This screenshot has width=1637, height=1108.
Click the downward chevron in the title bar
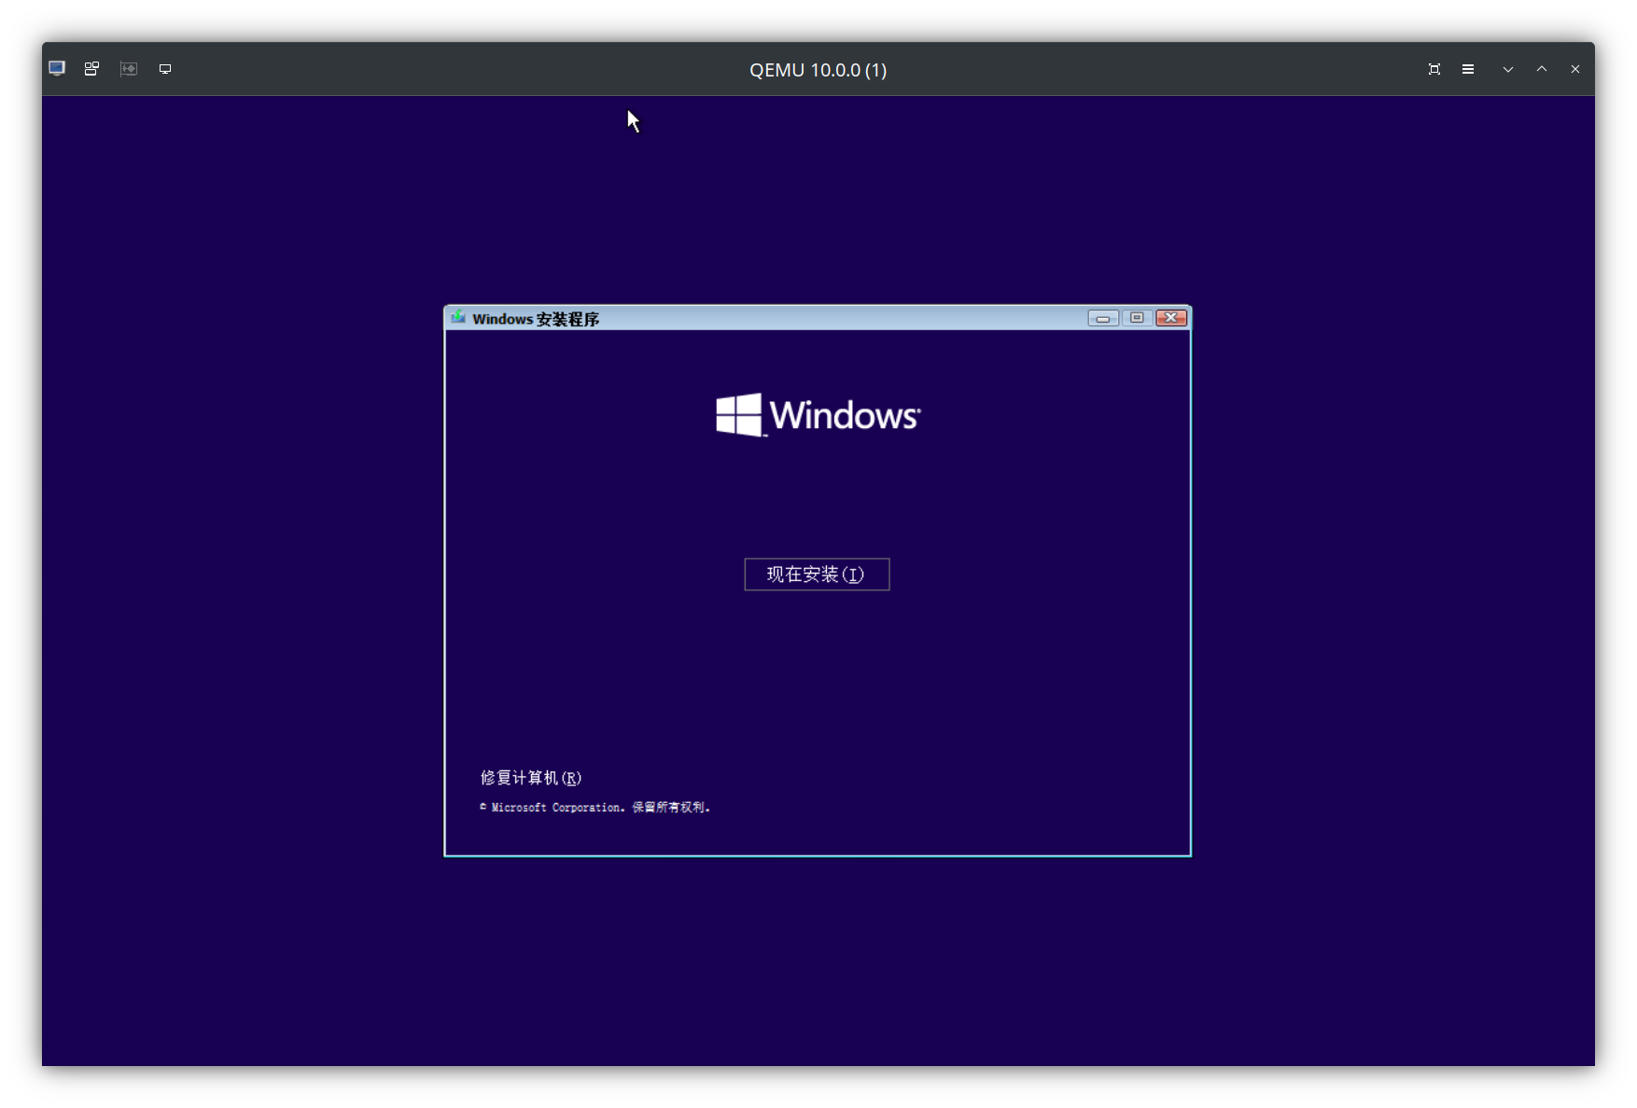pyautogui.click(x=1507, y=69)
